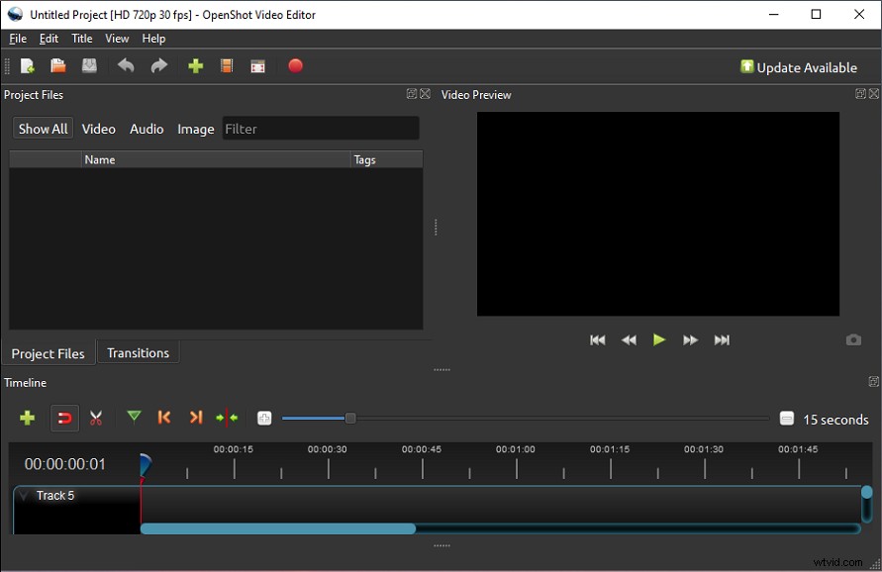Toggle snapping with the magnet icon
Viewport: 882px width, 572px height.
point(64,418)
